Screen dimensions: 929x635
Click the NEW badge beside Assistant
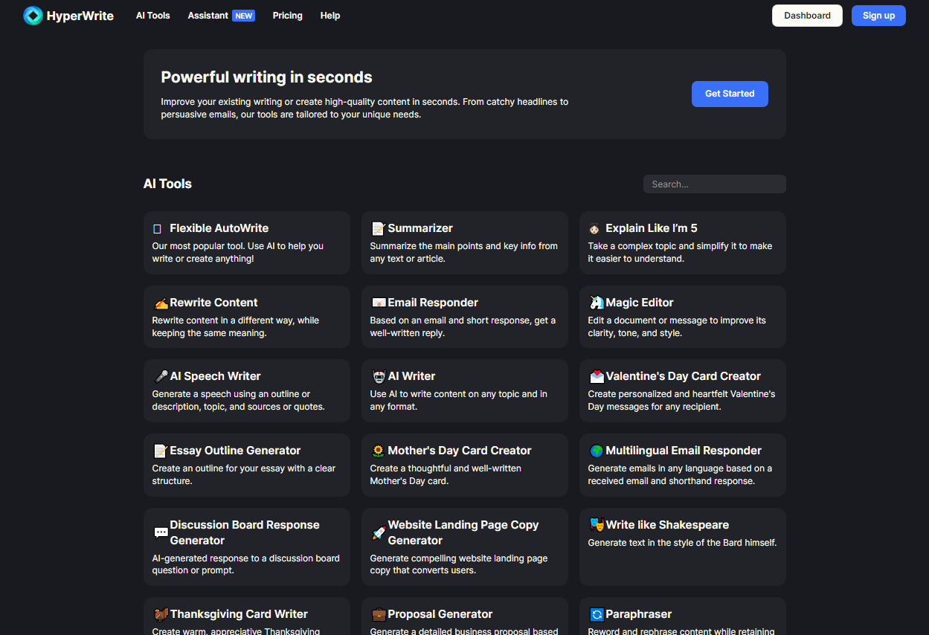click(x=244, y=16)
